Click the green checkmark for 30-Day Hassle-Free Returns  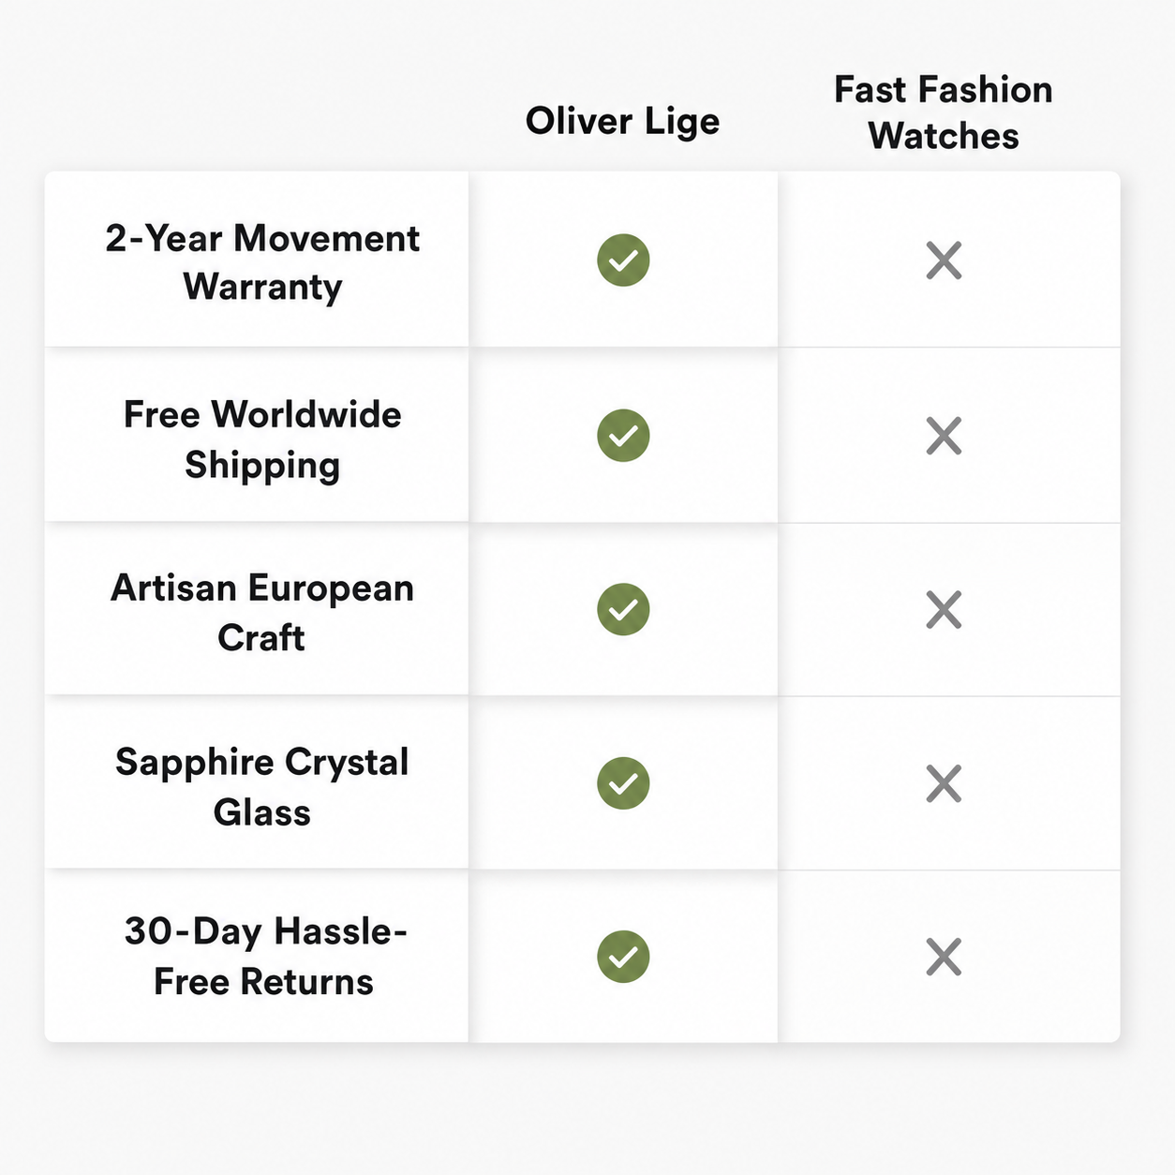click(623, 957)
